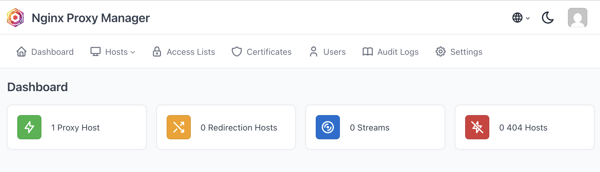
Task: Toggle dark mode with the moon icon
Action: tap(548, 18)
